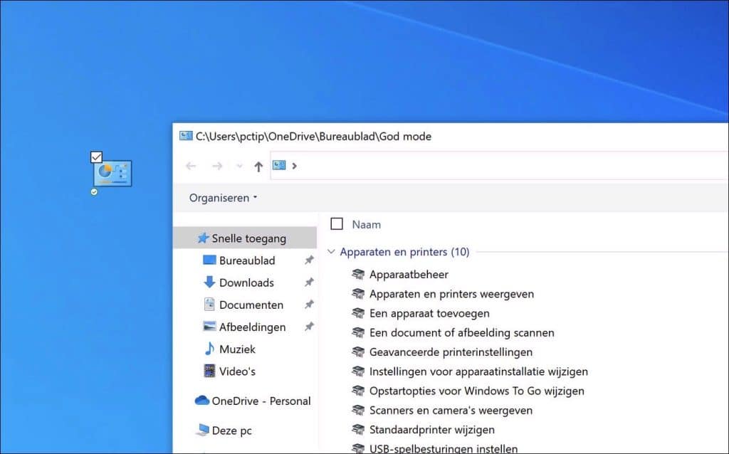Select Standaardprinter wijzigen text

[x=432, y=430]
